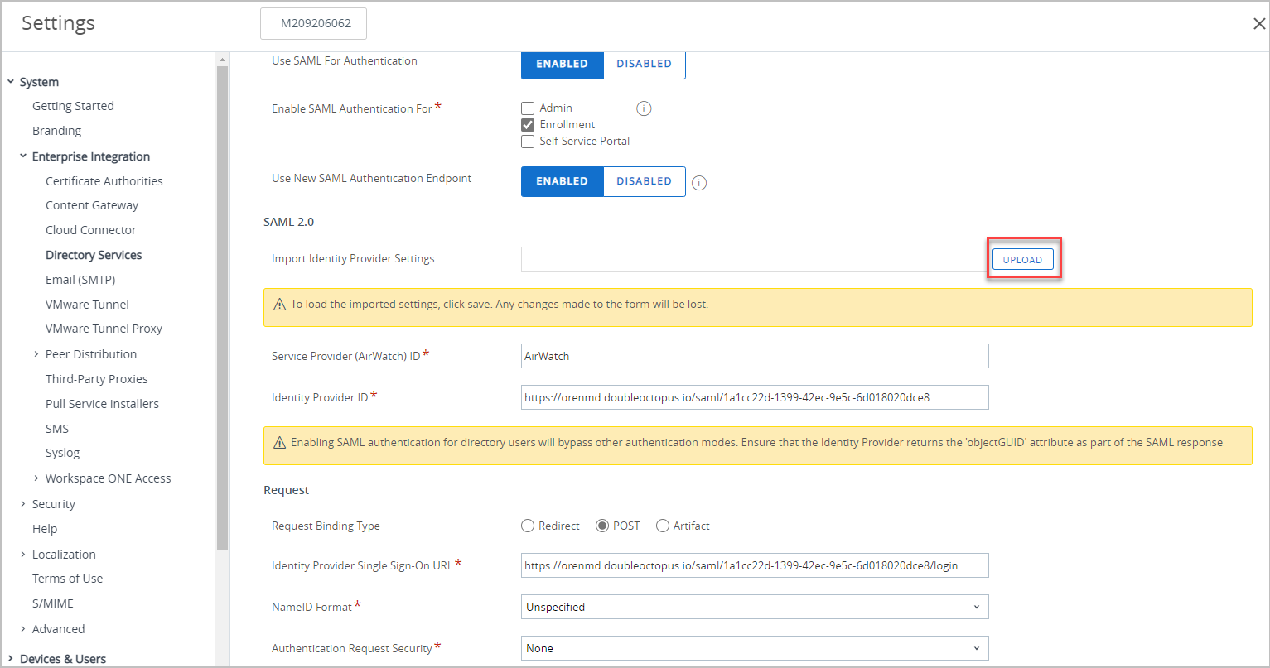Expand the Localization section
The image size is (1270, 668).
point(23,555)
